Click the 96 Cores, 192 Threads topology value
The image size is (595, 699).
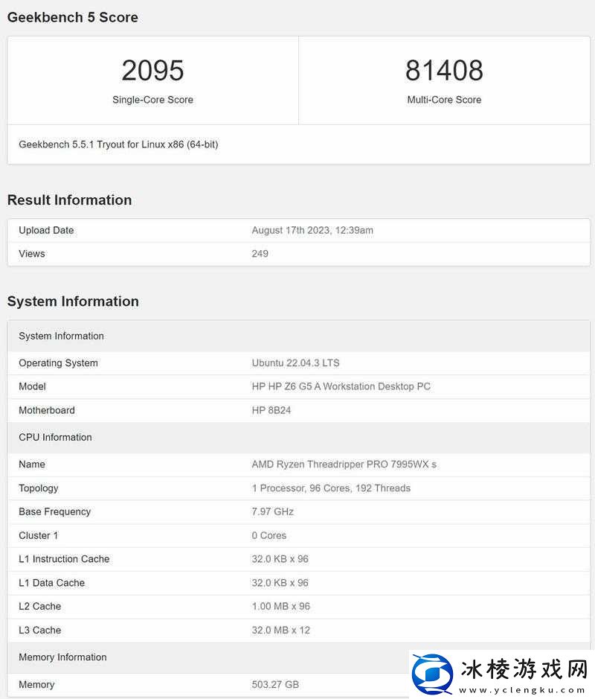(x=331, y=488)
